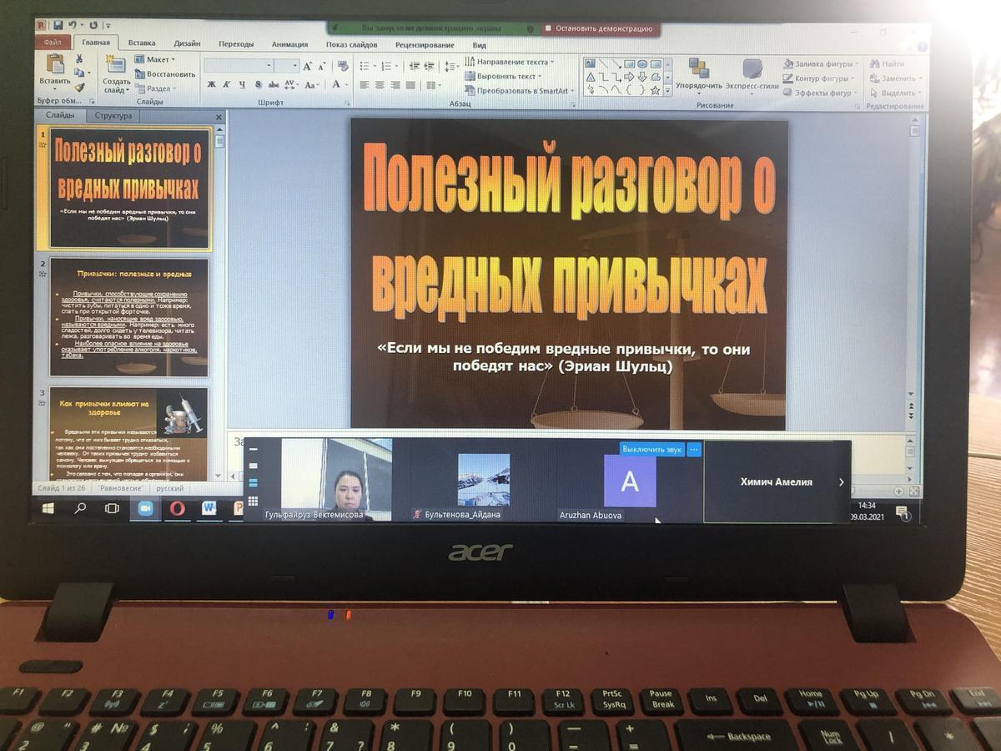
Task: Select slide 2 thumbnail Привычки: полезные и вредные
Action: [129, 317]
